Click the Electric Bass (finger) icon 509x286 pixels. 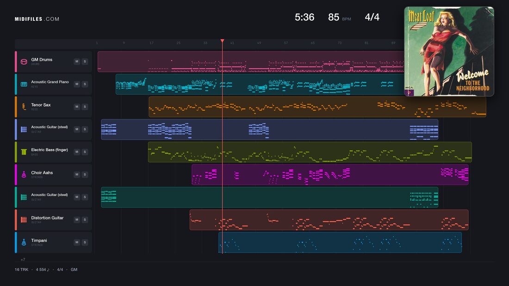pos(24,152)
